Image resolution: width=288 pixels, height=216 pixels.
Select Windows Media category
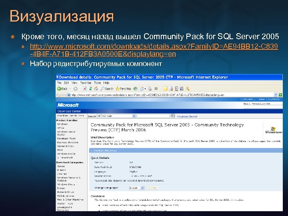point(66,184)
